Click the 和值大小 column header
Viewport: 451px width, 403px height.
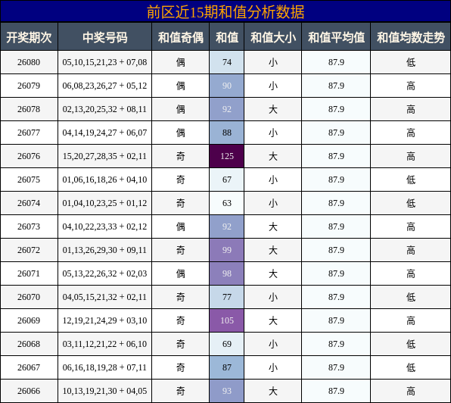click(272, 37)
